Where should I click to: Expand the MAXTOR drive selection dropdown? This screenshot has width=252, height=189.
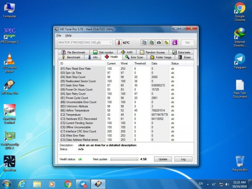click(x=110, y=43)
